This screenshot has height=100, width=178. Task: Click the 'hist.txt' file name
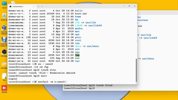pyautogui.click(x=81, y=14)
